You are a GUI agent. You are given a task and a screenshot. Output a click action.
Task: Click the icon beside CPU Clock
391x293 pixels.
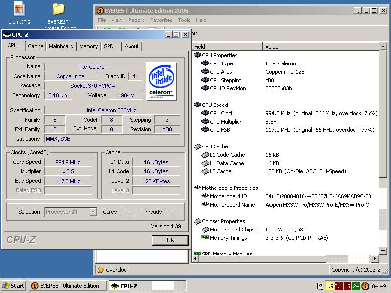[205, 113]
